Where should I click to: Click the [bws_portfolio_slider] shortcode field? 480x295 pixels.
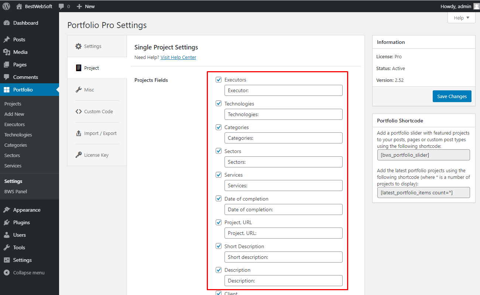[424, 155]
